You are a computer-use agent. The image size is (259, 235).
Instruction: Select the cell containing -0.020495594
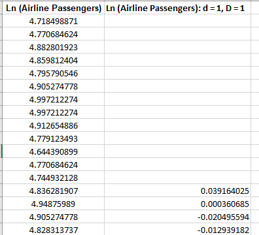pos(177,217)
